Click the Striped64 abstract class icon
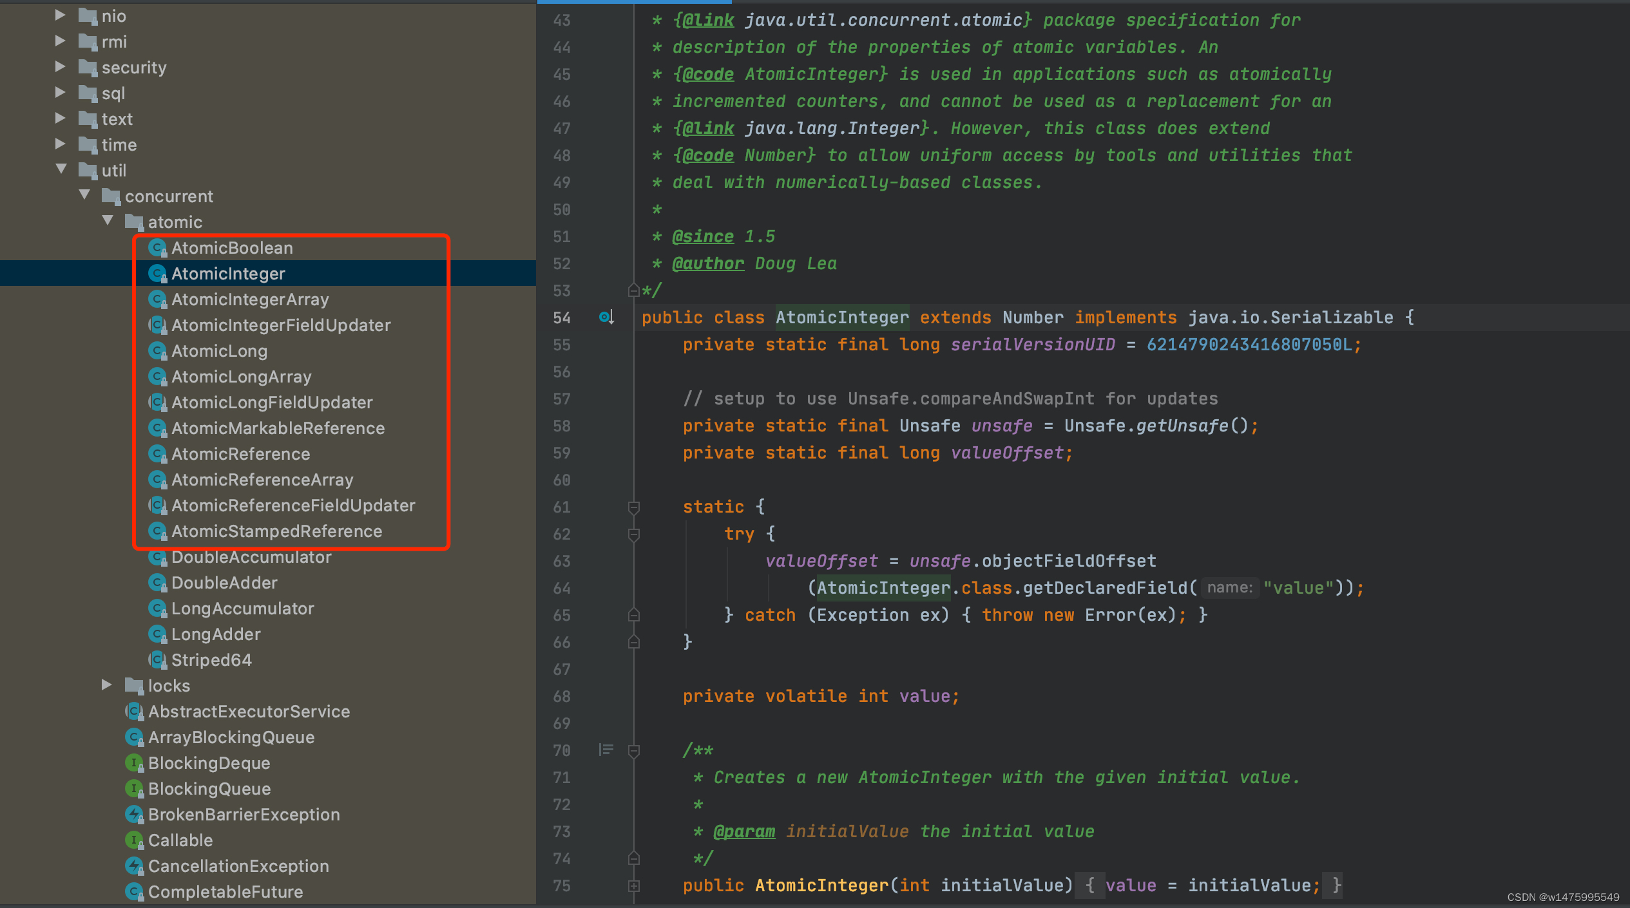Viewport: 1630px width, 908px height. [x=157, y=660]
